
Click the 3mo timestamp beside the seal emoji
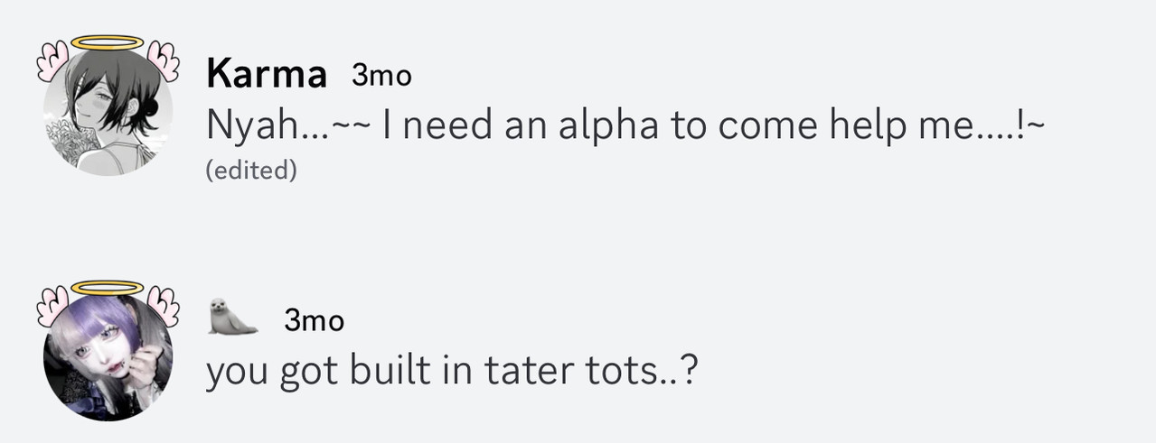click(x=314, y=319)
